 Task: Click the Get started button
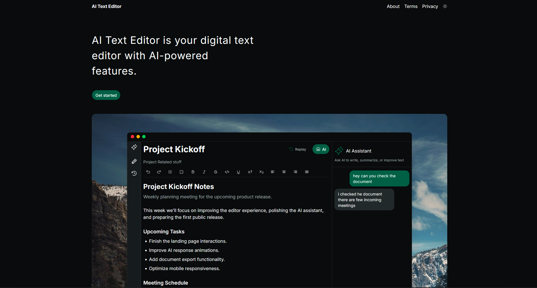pos(106,95)
